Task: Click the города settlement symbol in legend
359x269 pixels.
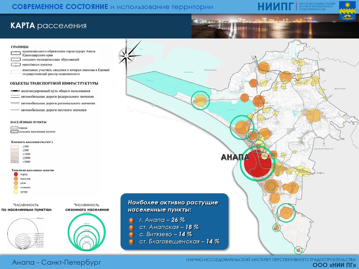Action: pyautogui.click(x=14, y=128)
